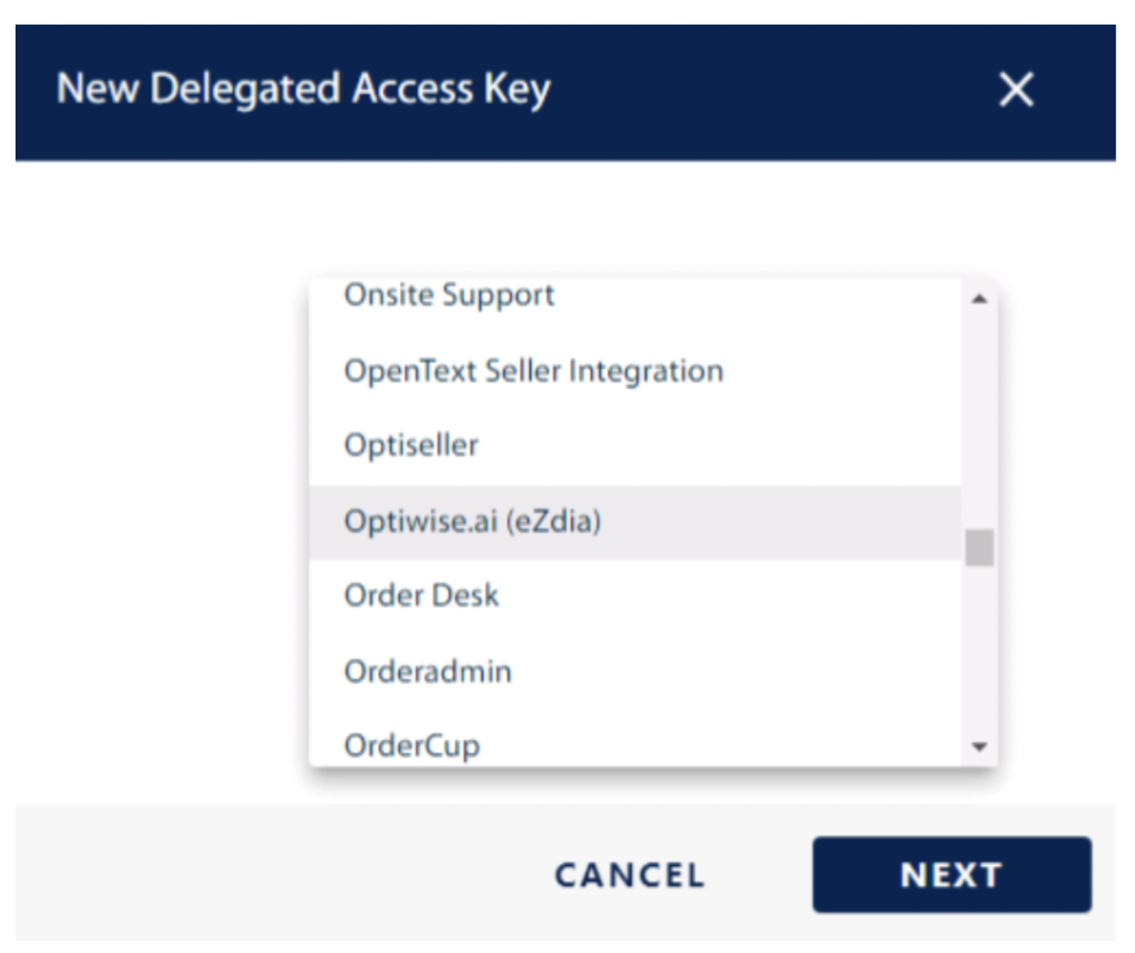Select the highlighted Optiwise.ai (eZdia) entry
1135x953 pixels.
(x=472, y=521)
